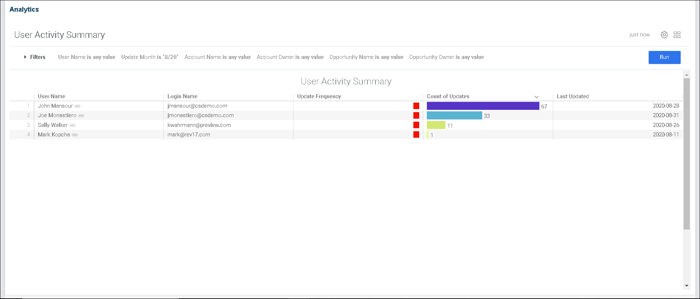Viewport: 700px width, 299px height.
Task: Click the scrollbar down arrow
Action: 687,286
